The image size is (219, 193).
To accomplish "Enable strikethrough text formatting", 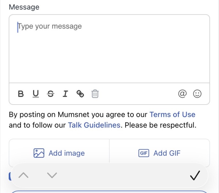I will (50, 94).
